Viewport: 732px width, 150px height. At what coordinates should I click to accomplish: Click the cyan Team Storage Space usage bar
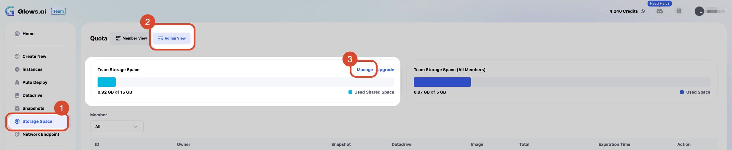tap(106, 82)
